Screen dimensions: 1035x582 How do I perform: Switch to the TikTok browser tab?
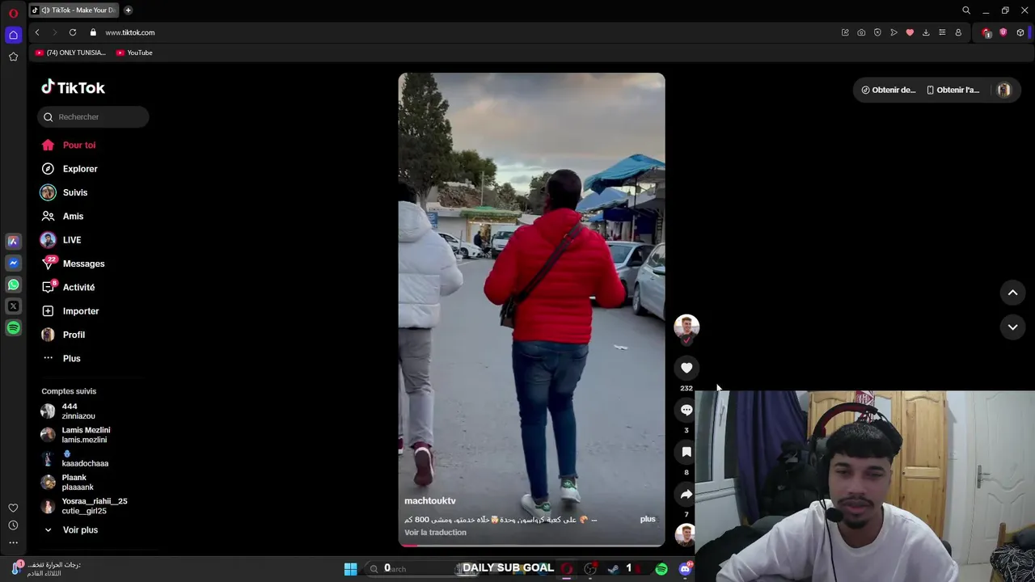point(74,10)
